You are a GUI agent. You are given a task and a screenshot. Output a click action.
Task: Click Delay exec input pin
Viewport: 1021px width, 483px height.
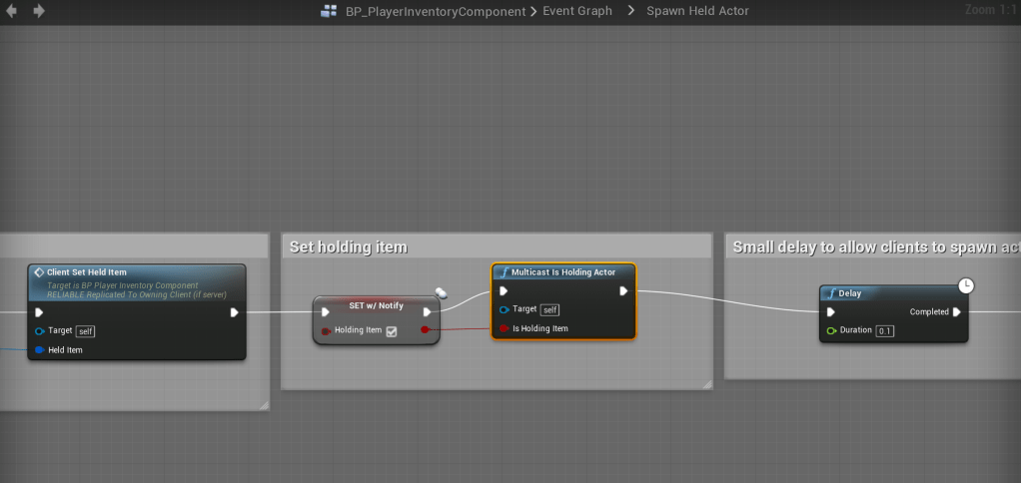tap(831, 312)
